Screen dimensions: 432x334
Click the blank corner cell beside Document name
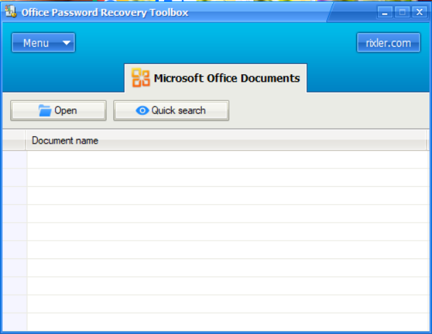pyautogui.click(x=14, y=141)
